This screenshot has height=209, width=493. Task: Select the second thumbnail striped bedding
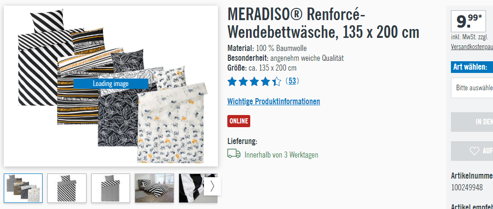pyautogui.click(x=67, y=188)
